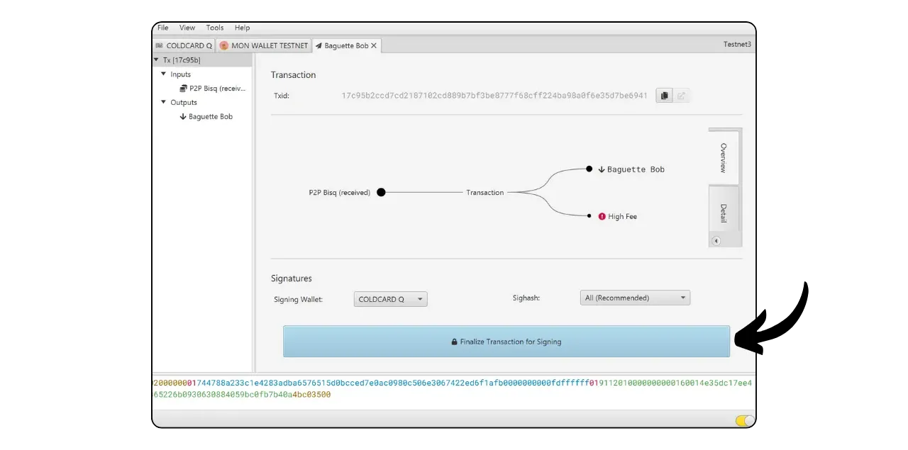Collapse the Outputs tree section
The width and height of the screenshot is (908, 450).
(163, 103)
